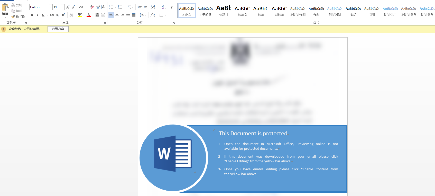Click the Center text alignment icon
Viewport: 435px width, 196px height.
[117, 15]
